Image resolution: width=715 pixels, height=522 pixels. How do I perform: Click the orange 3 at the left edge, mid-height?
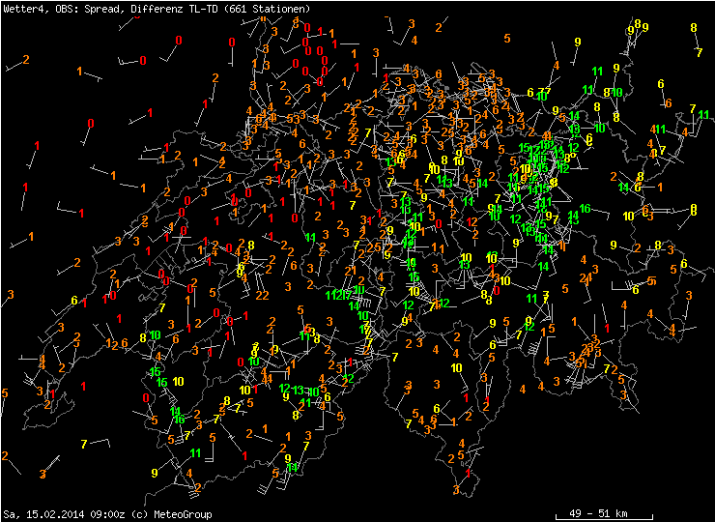pos(11,295)
